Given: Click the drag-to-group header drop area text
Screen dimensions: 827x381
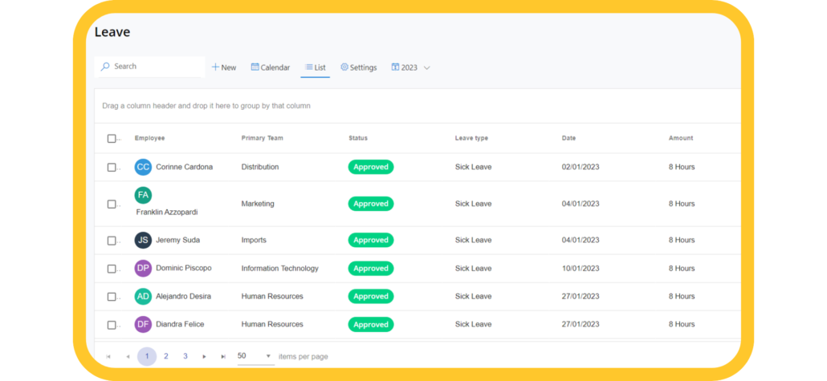Looking at the screenshot, I should pyautogui.click(x=206, y=106).
